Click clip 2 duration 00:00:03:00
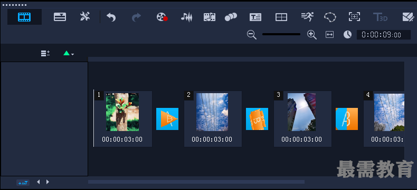This screenshot has height=190, width=417. point(212,139)
